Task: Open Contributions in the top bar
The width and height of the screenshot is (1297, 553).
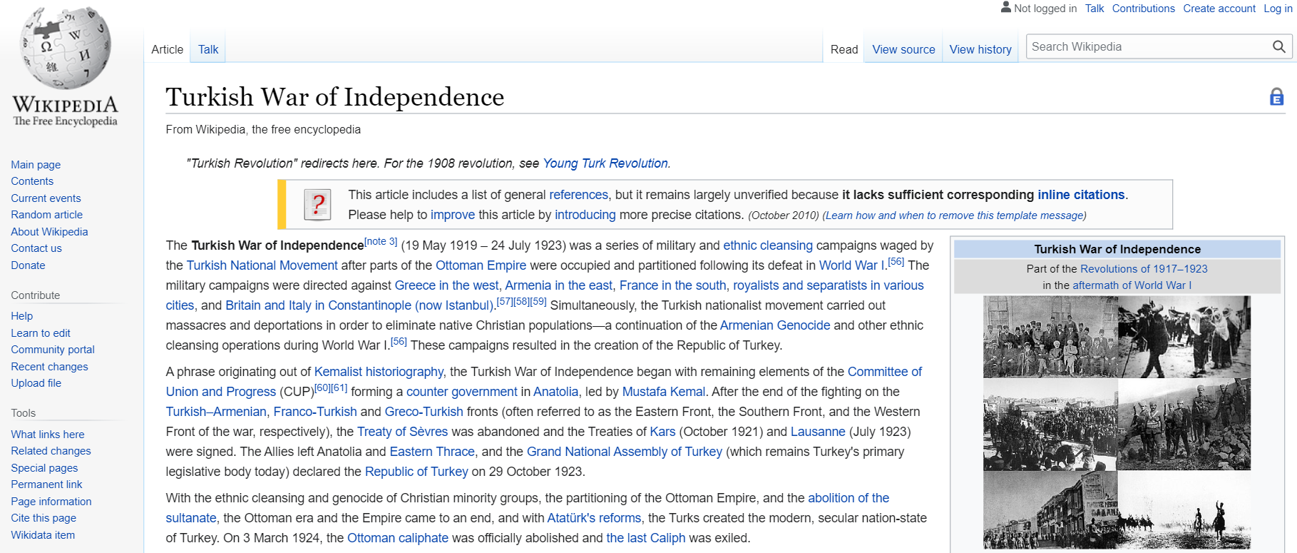Action: pos(1143,9)
